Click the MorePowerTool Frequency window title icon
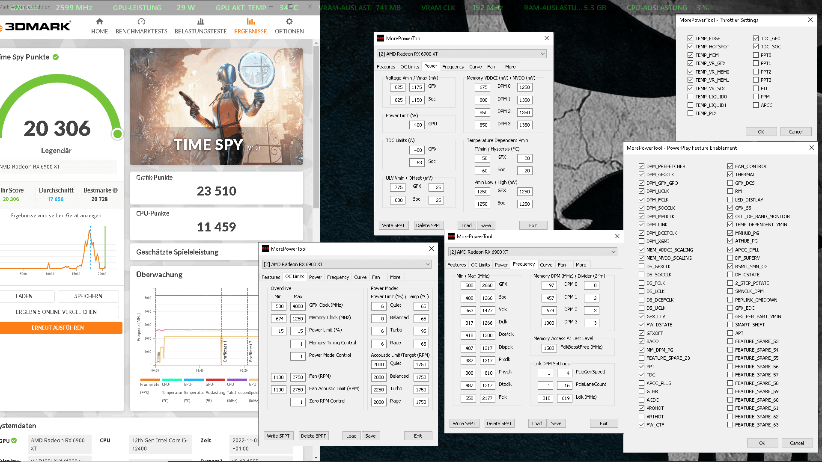Image resolution: width=822 pixels, height=462 pixels. coord(451,237)
